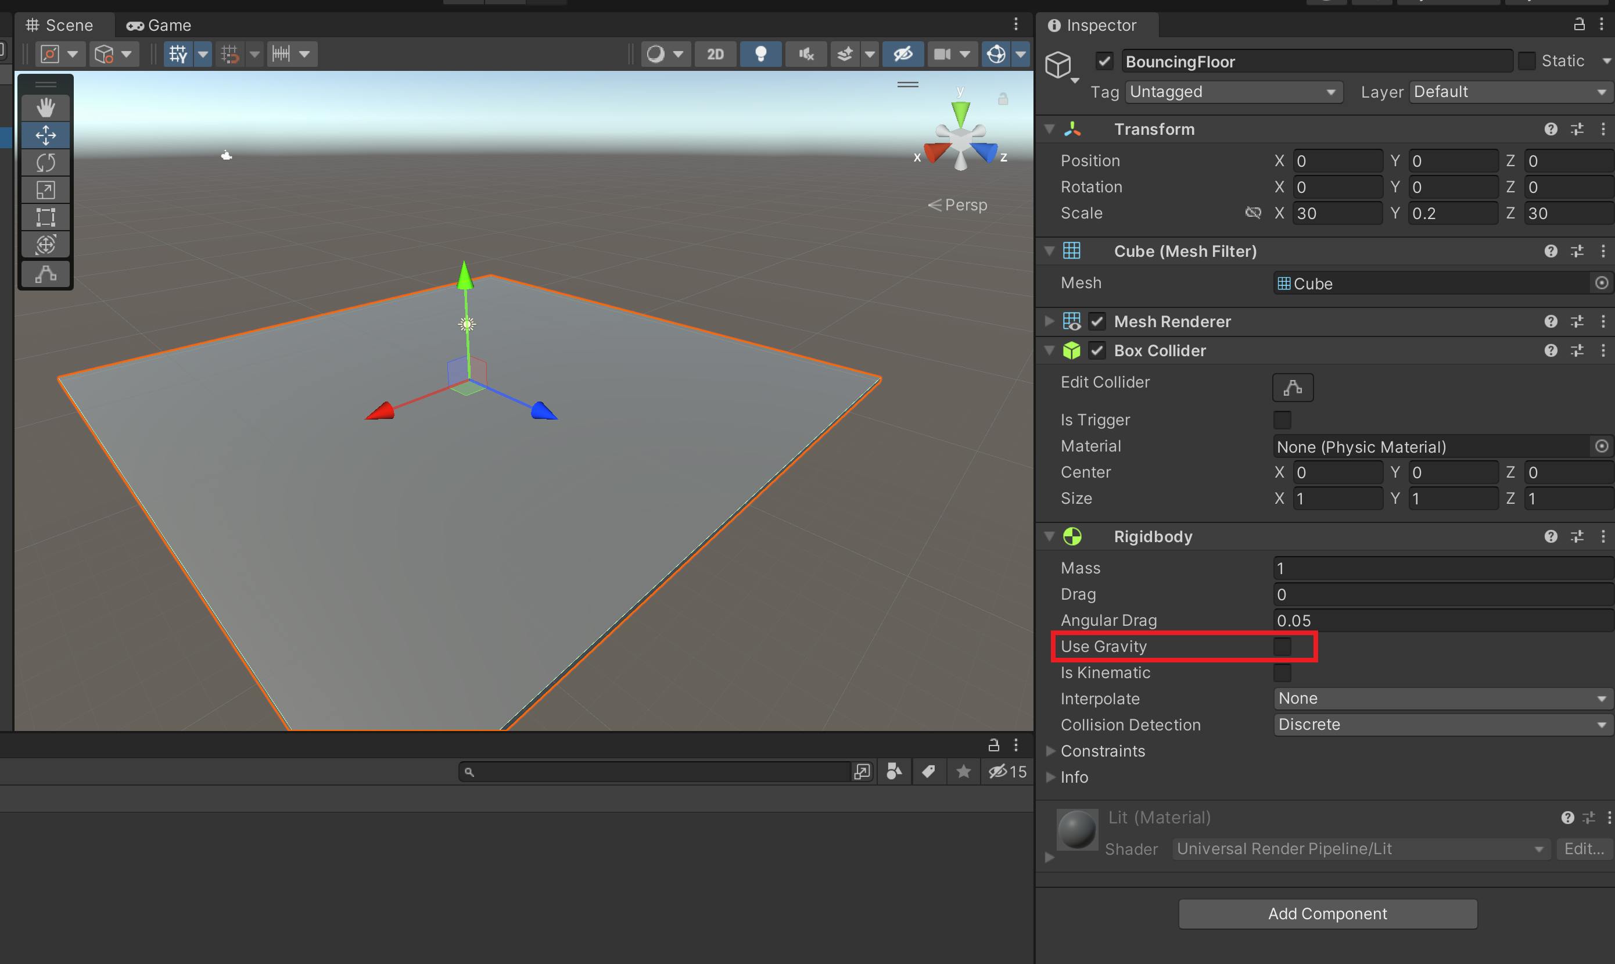1615x964 pixels.
Task: Open Scene view three-dot options menu
Action: (x=1016, y=24)
